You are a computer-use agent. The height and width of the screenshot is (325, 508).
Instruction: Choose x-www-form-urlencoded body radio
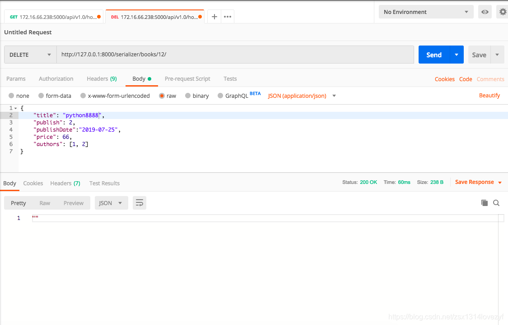click(83, 96)
